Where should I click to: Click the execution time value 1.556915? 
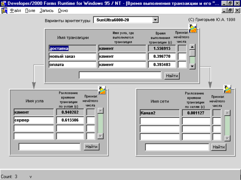(x=162, y=48)
